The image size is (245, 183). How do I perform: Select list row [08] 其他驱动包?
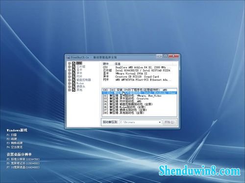coord(139,113)
